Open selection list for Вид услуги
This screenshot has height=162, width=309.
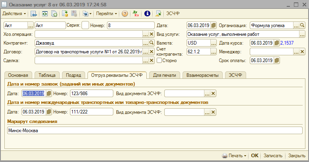point(302,34)
